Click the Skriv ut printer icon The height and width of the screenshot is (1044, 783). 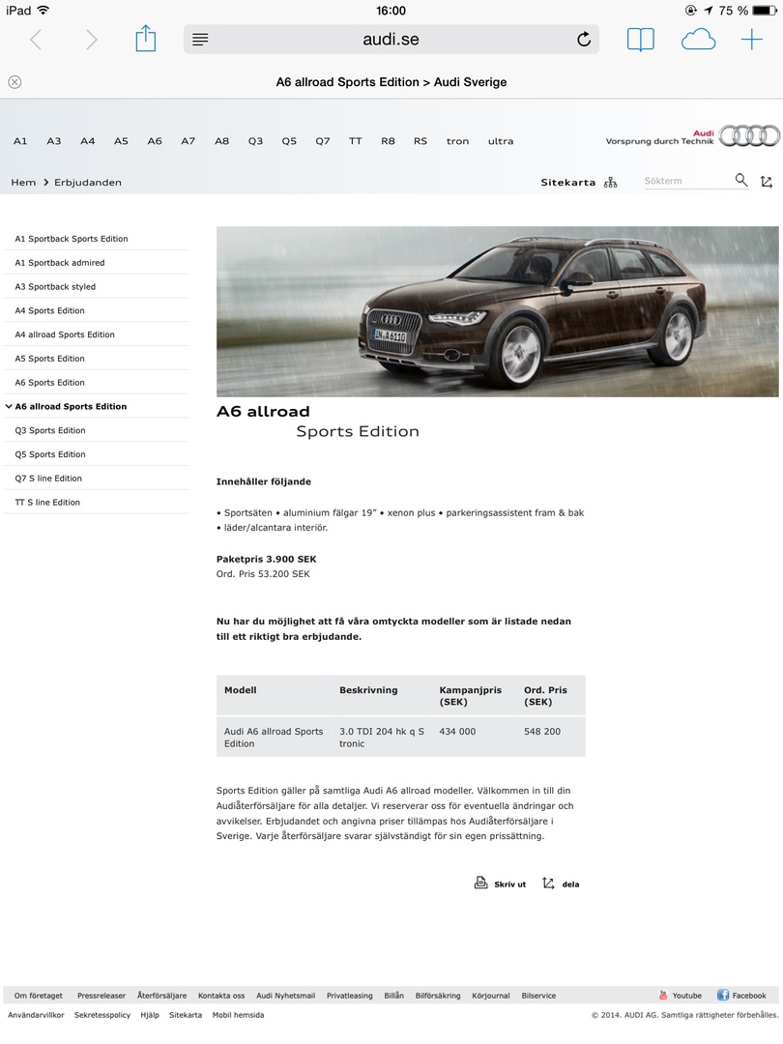pos(480,883)
